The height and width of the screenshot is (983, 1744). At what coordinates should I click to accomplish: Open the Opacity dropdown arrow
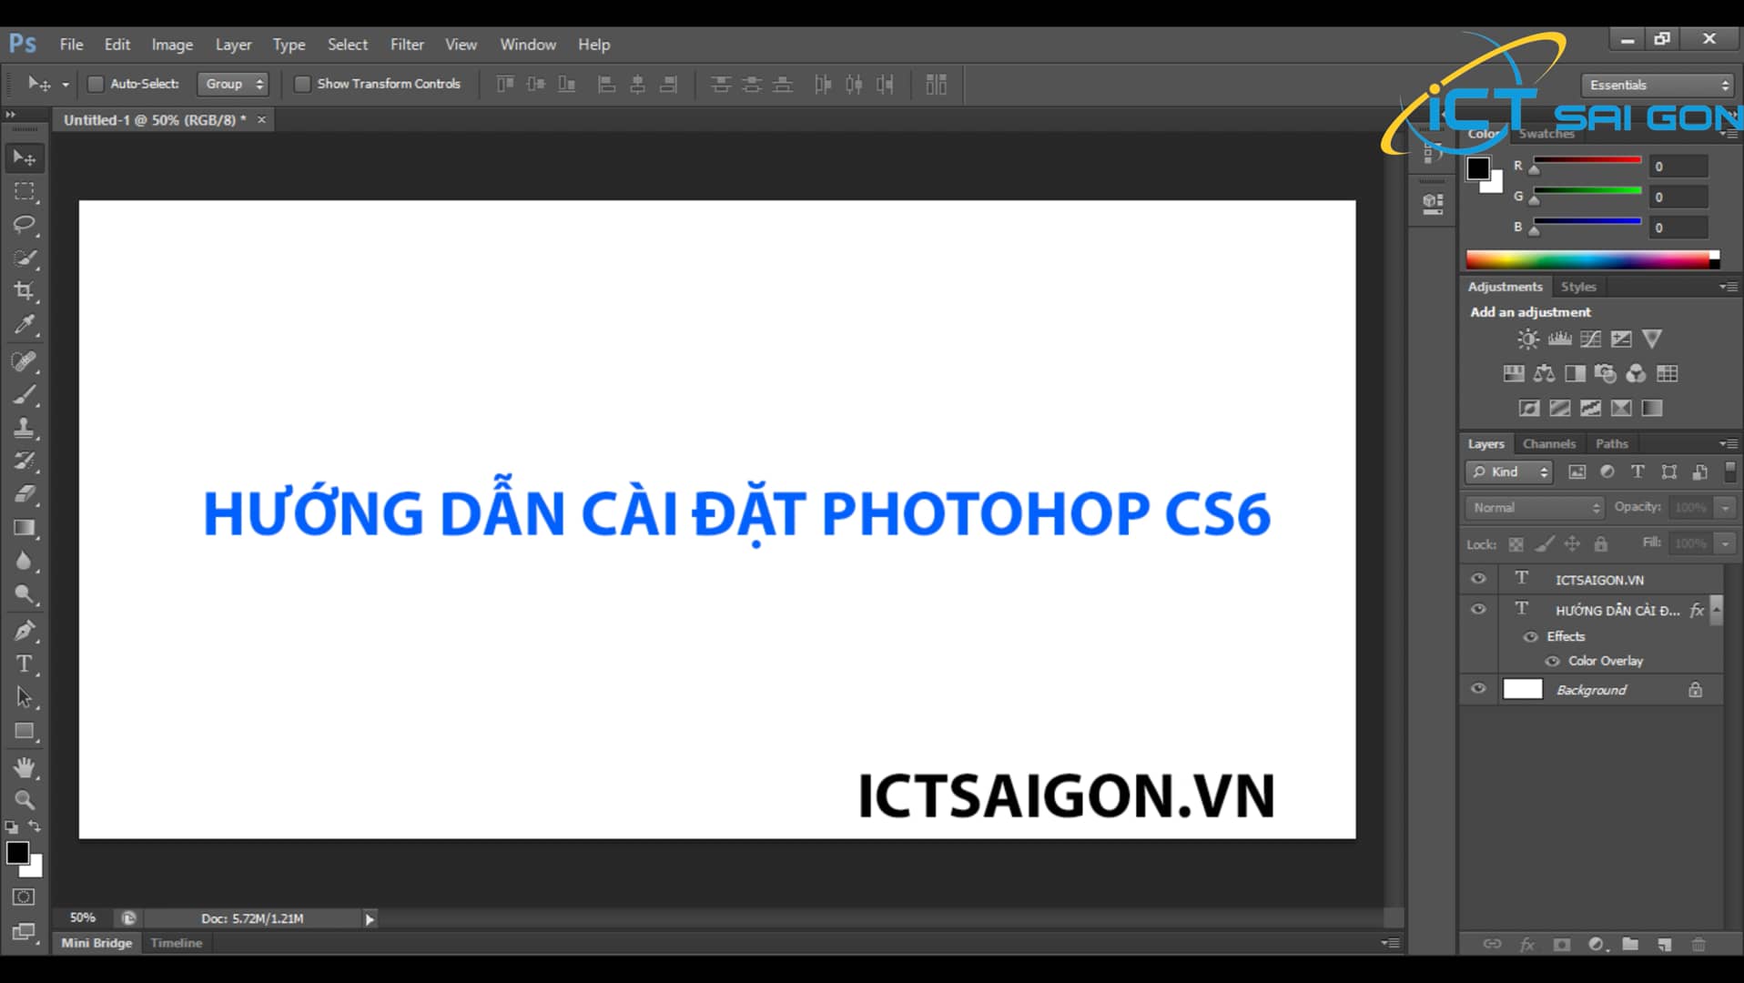(1725, 507)
